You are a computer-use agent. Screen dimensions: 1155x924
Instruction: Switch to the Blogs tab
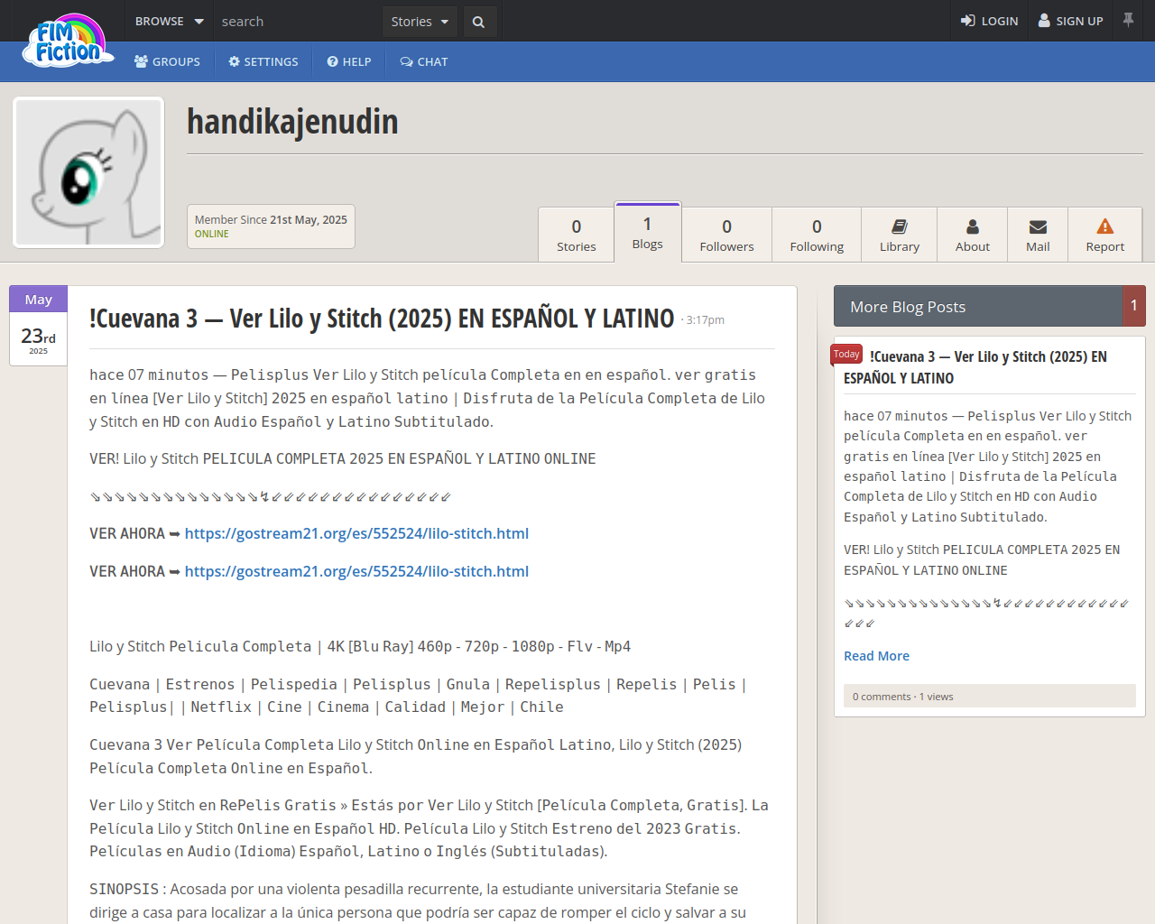tap(648, 233)
